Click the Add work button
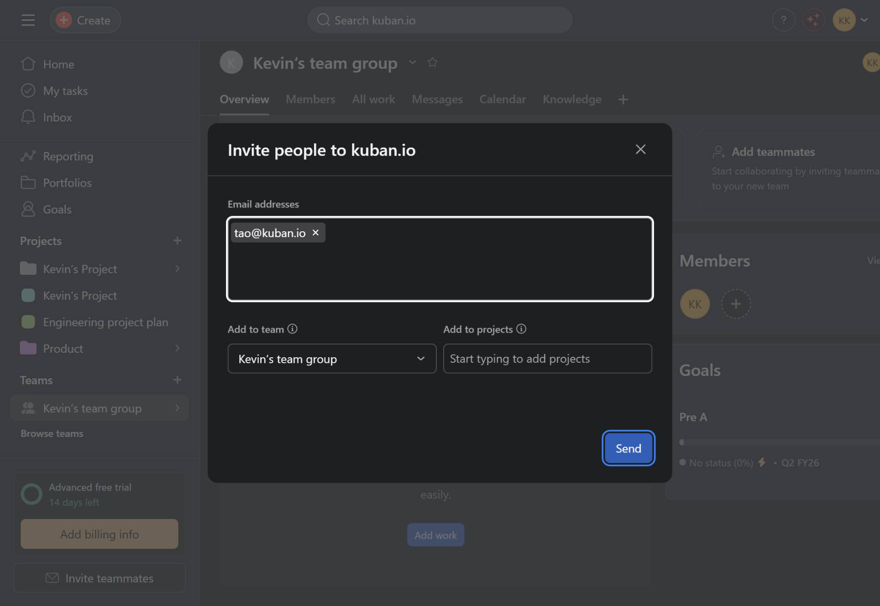 tap(435, 535)
